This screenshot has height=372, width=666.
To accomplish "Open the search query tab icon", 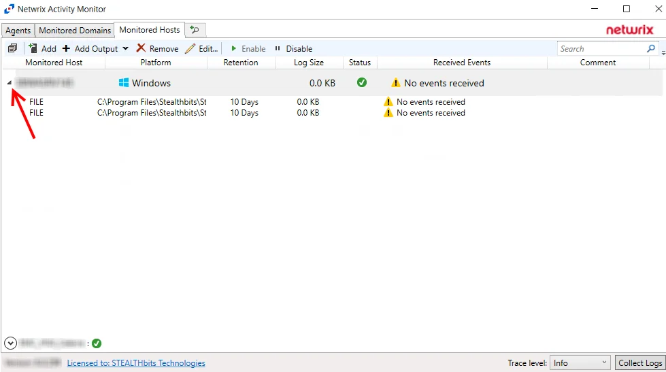I will pyautogui.click(x=195, y=30).
